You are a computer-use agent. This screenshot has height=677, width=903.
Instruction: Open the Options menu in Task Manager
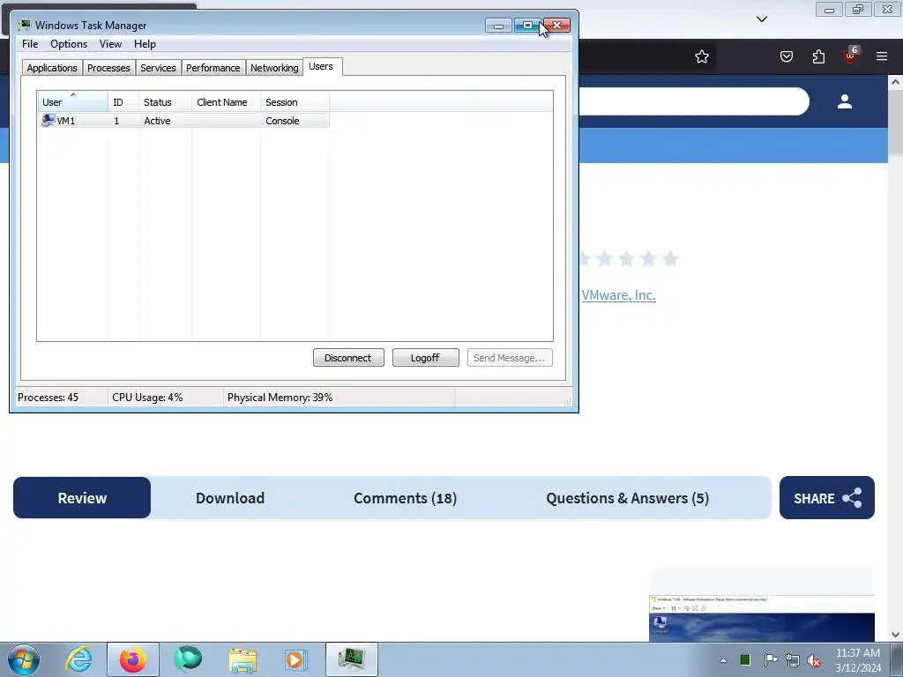(69, 44)
